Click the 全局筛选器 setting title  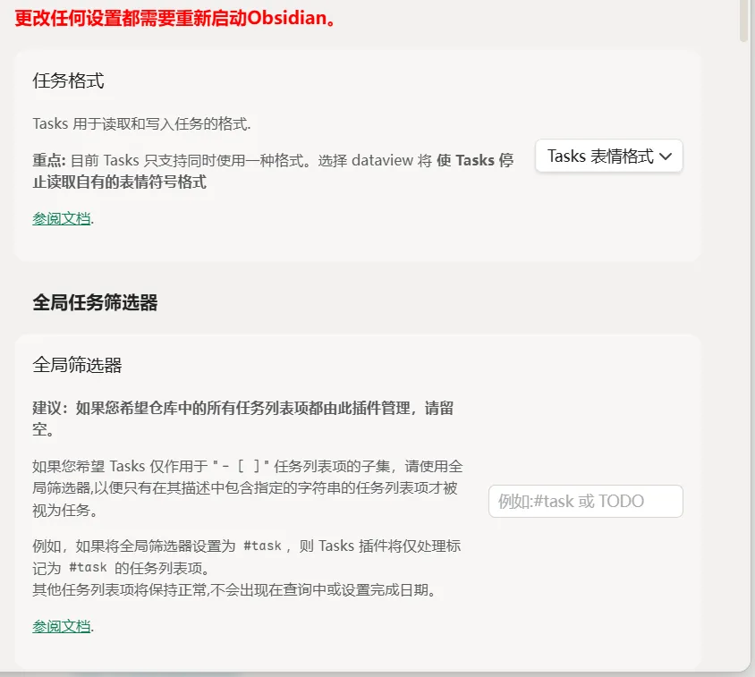click(x=77, y=365)
